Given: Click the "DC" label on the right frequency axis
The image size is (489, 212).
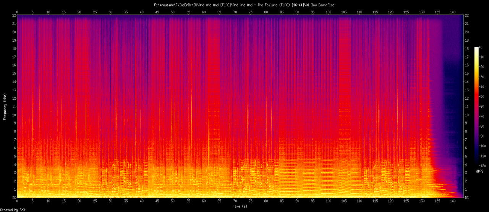Looking at the screenshot, I should click(467, 198).
